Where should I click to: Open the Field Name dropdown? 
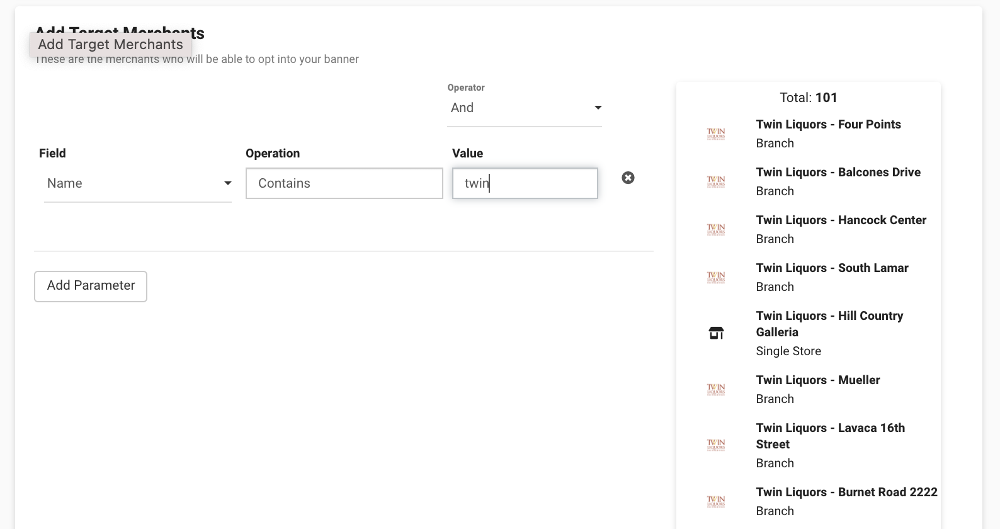tap(138, 183)
